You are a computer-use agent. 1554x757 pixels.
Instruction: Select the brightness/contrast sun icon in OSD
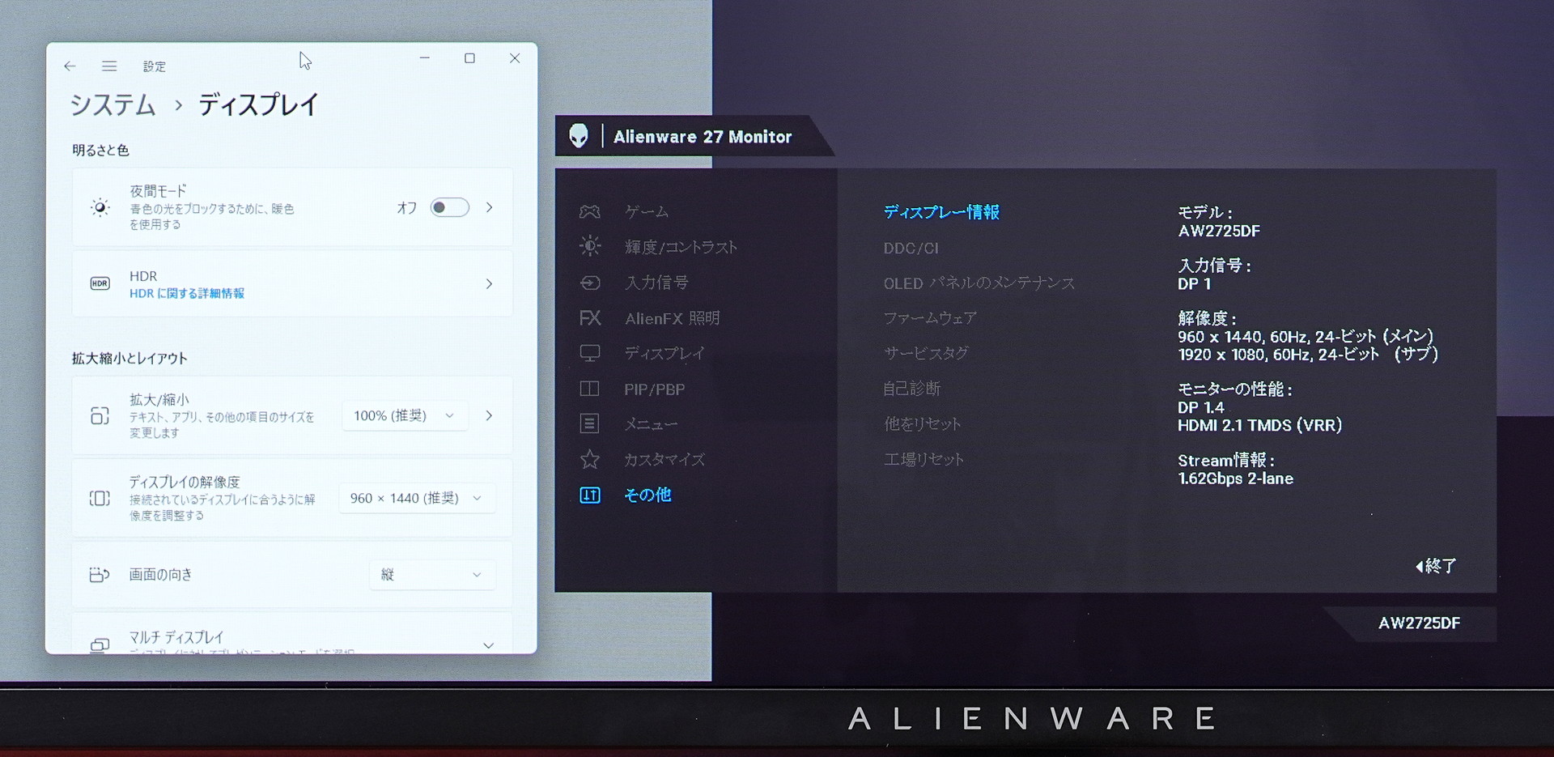click(590, 246)
